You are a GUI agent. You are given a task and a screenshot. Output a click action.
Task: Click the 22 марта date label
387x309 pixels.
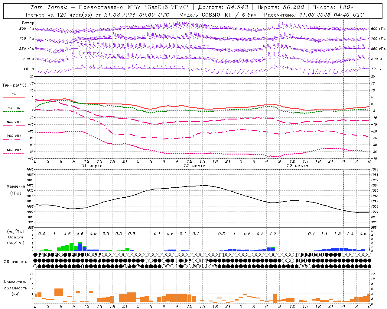195,166
